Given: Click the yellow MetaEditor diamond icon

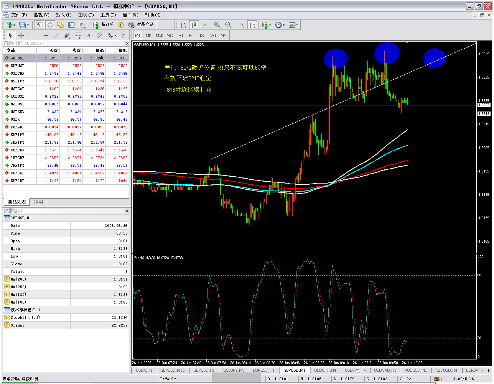Looking at the screenshot, I should pos(121,25).
